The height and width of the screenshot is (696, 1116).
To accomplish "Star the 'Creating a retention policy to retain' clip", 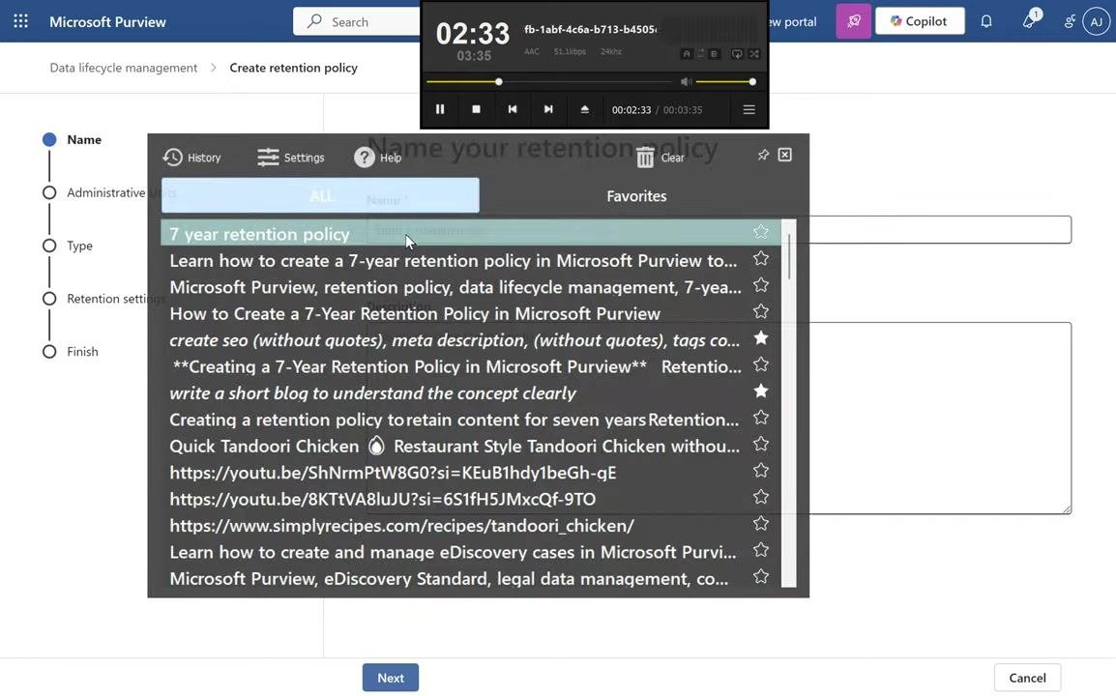I will pyautogui.click(x=761, y=417).
